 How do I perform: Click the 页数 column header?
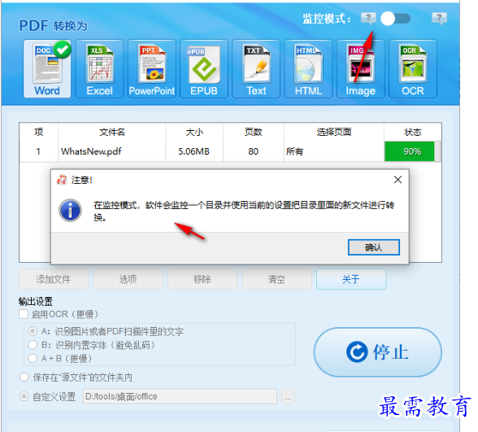pyautogui.click(x=254, y=132)
